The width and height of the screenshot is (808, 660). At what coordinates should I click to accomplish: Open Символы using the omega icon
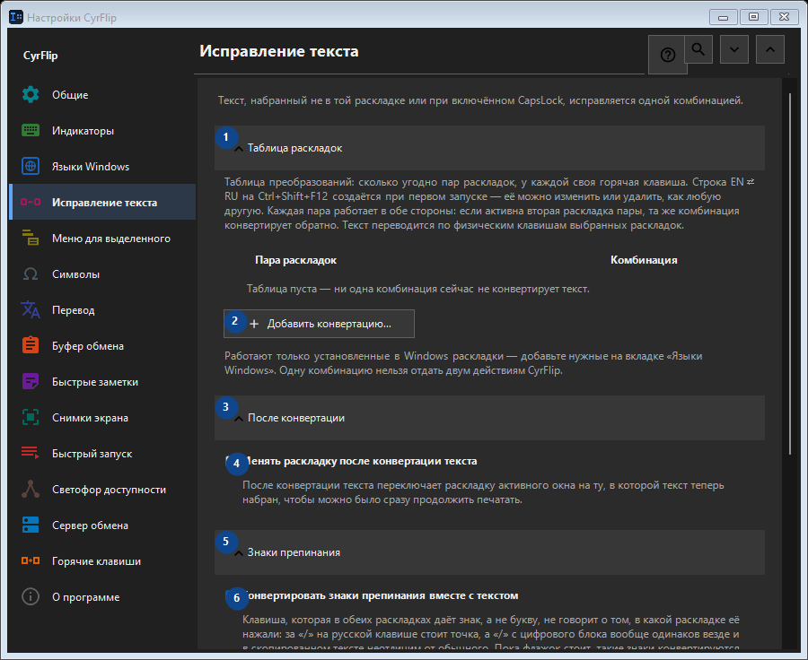(31, 274)
